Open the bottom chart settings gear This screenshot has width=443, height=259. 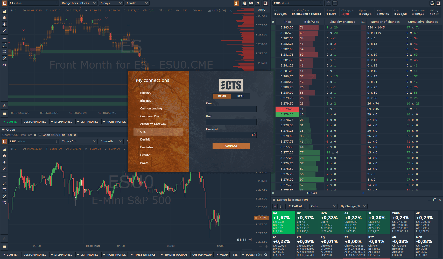pyautogui.click(x=266, y=255)
